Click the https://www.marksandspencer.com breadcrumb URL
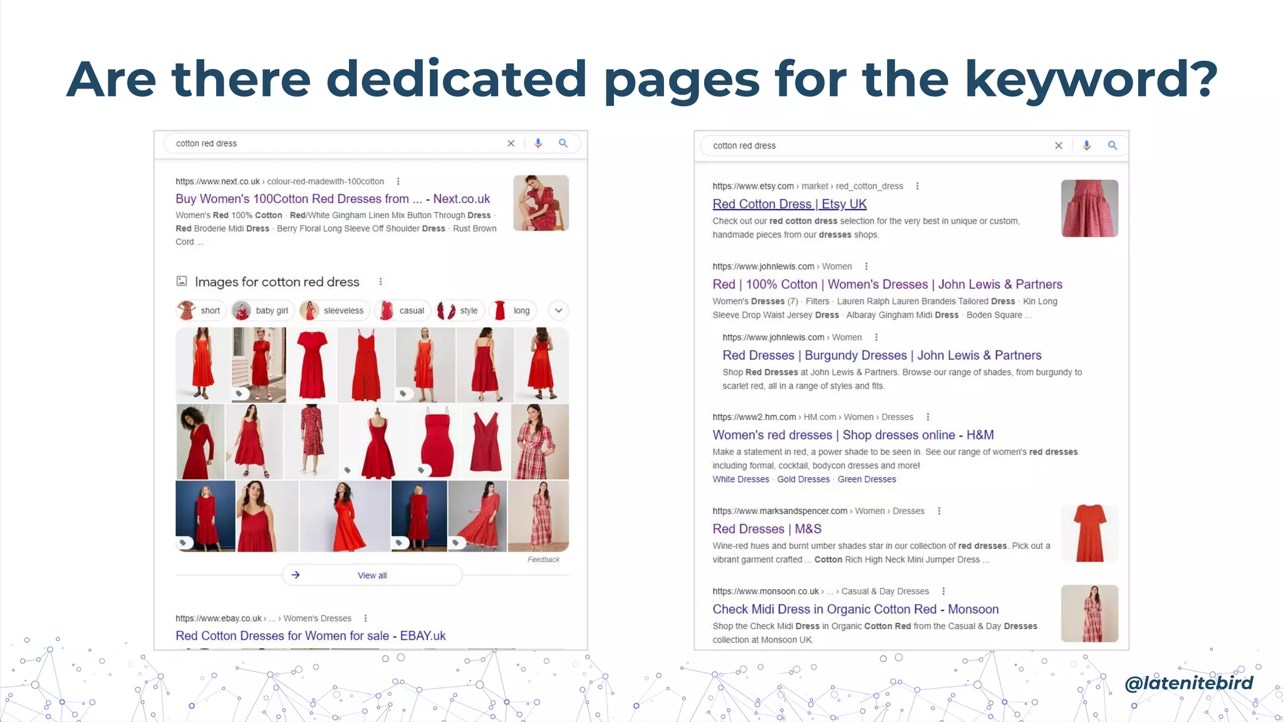Screen dimensions: 1283x722 point(780,511)
